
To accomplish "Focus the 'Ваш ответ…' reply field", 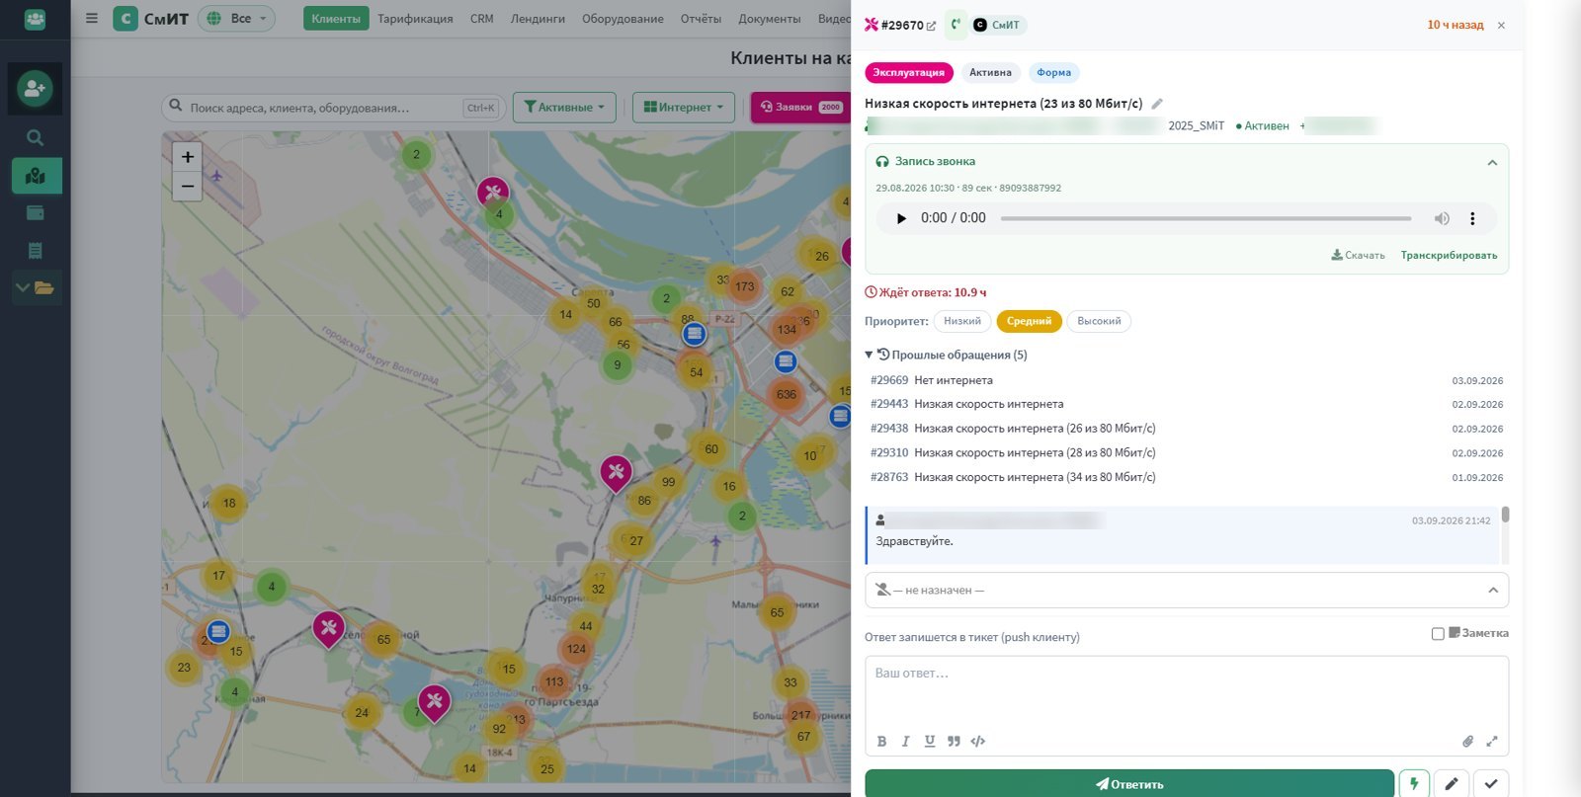I will coord(1186,691).
